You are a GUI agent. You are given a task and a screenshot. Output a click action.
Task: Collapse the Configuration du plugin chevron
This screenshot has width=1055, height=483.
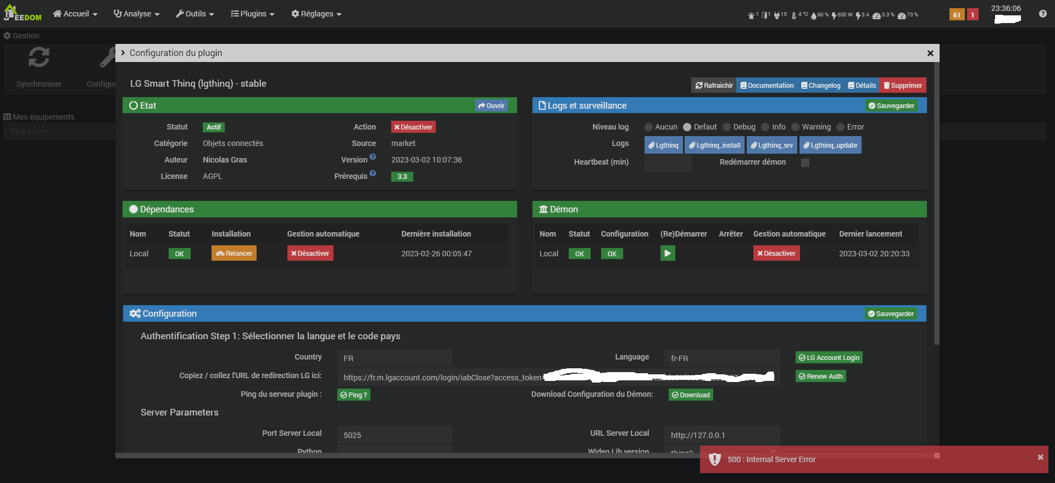click(123, 53)
